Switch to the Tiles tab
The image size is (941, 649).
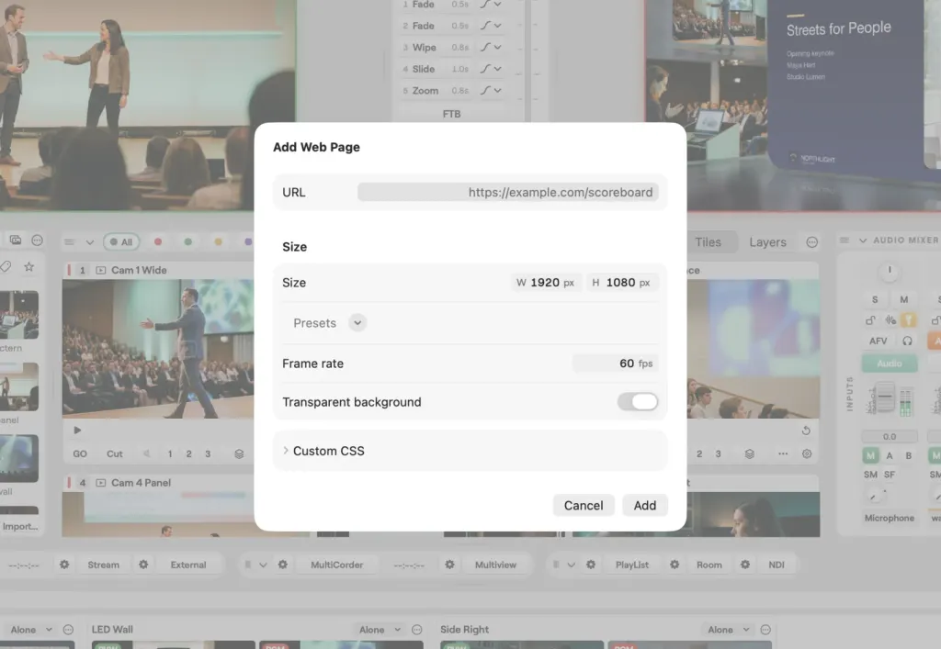(x=708, y=242)
